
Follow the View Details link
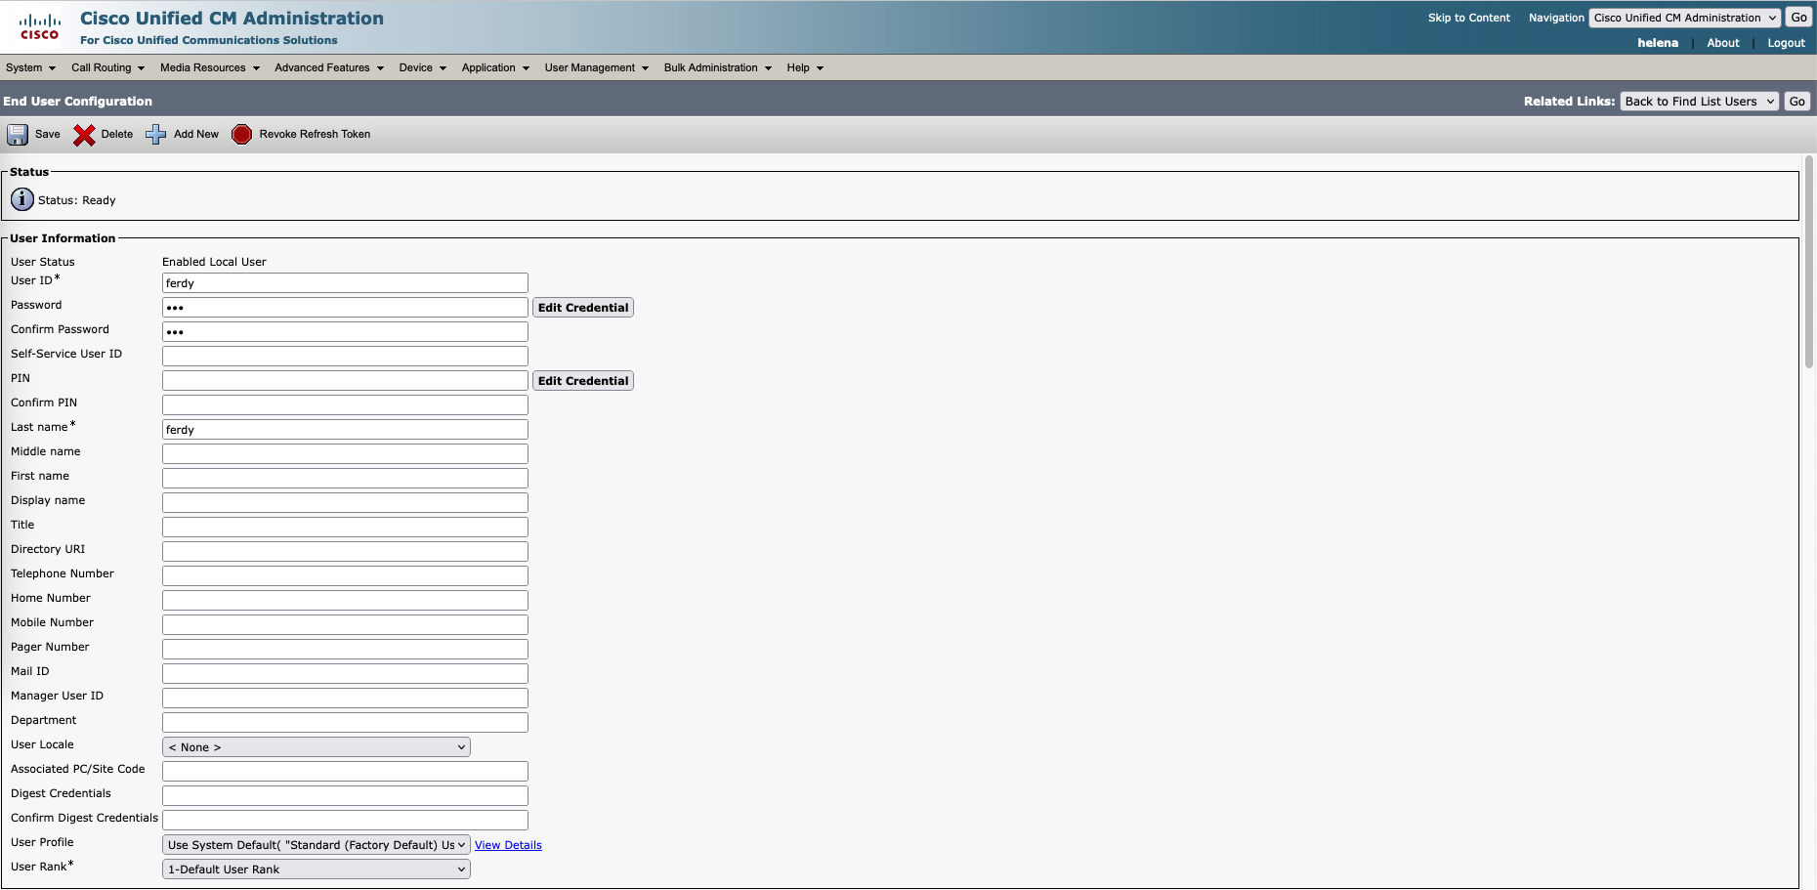click(x=508, y=845)
